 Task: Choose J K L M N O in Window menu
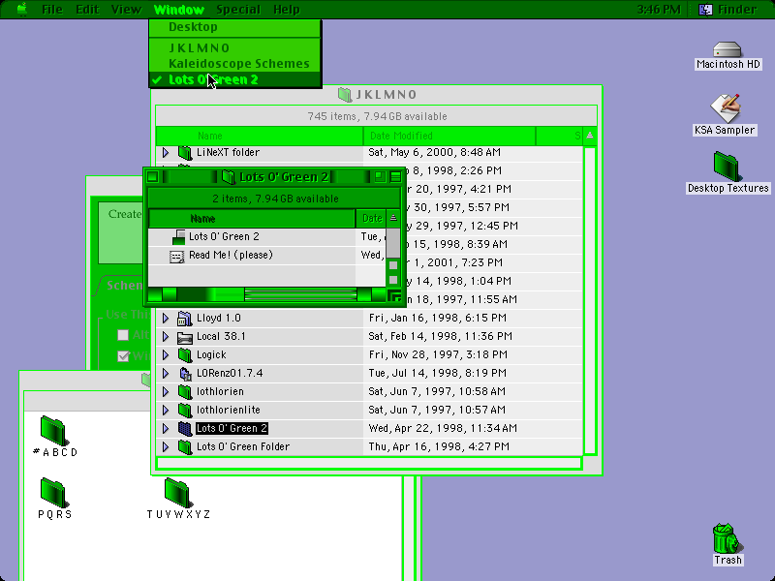tap(235, 47)
